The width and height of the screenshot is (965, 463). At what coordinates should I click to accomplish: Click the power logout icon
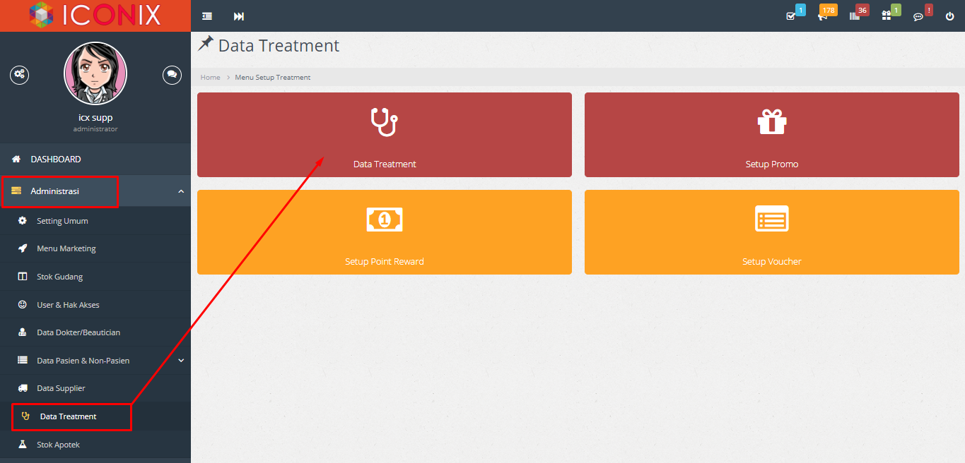pyautogui.click(x=949, y=16)
